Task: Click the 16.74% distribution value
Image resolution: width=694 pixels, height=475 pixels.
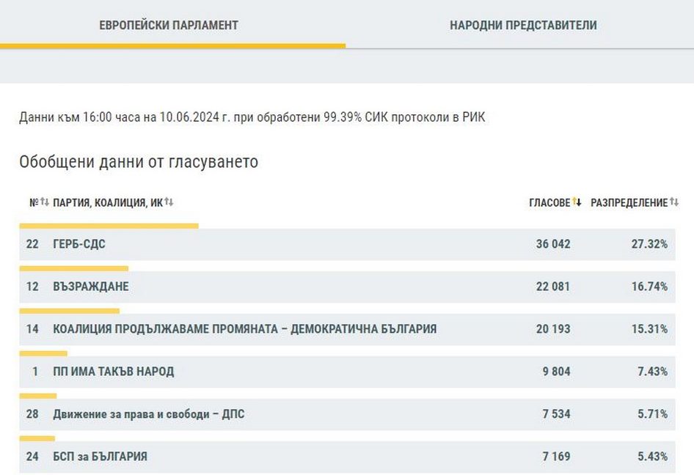Action: (x=649, y=287)
